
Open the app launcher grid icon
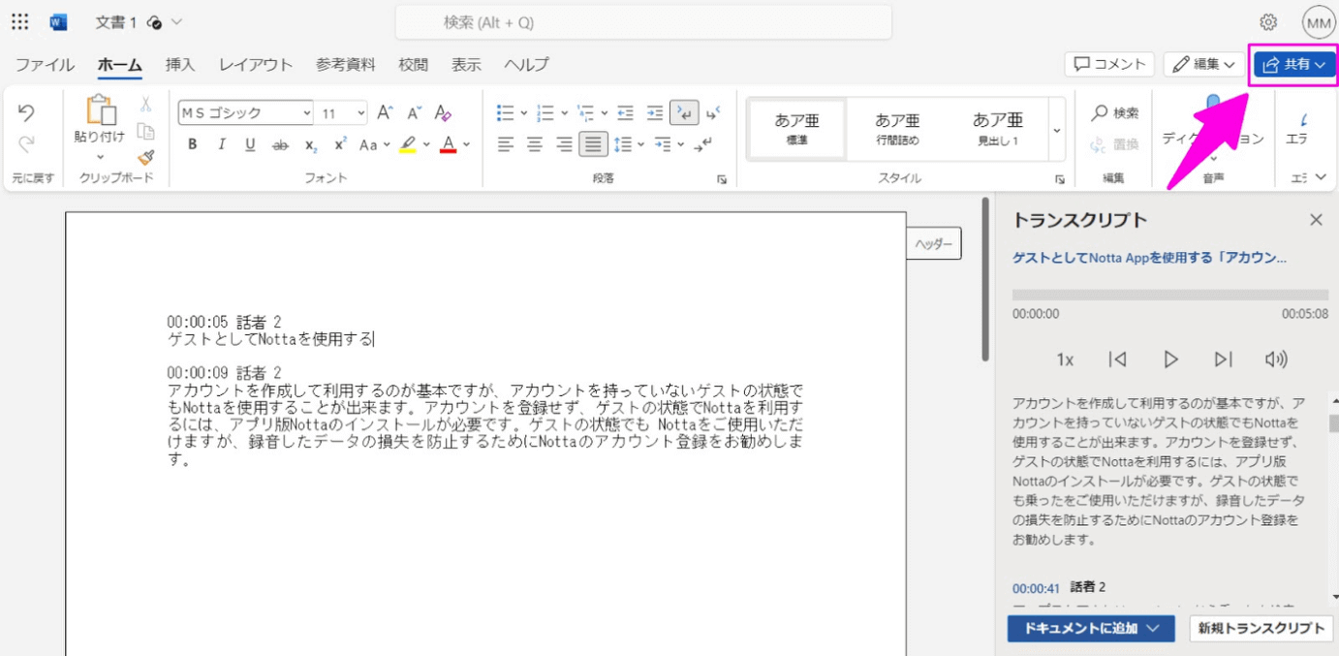point(19,22)
